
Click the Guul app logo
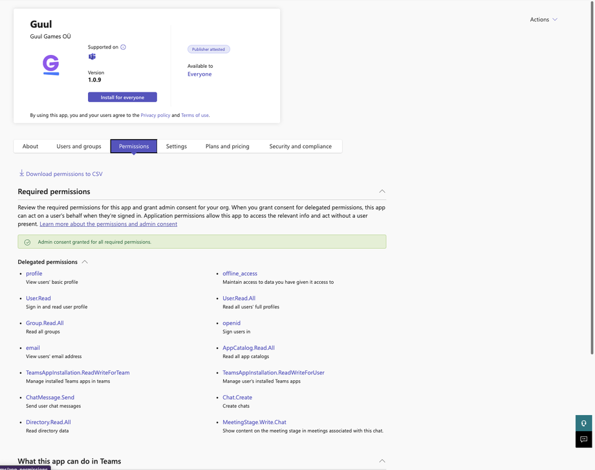pos(50,65)
